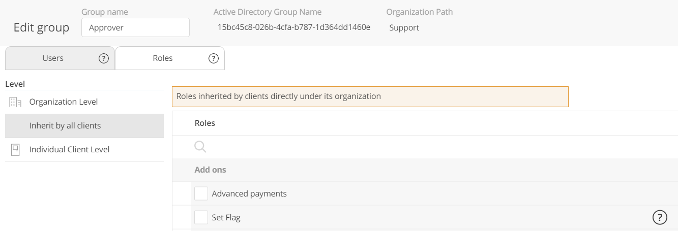678x231 pixels.
Task: Click the Set Flag role label
Action: [x=226, y=218]
